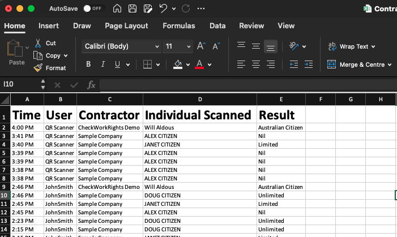Click the Save icon
This screenshot has height=237, width=397.
click(x=132, y=8)
